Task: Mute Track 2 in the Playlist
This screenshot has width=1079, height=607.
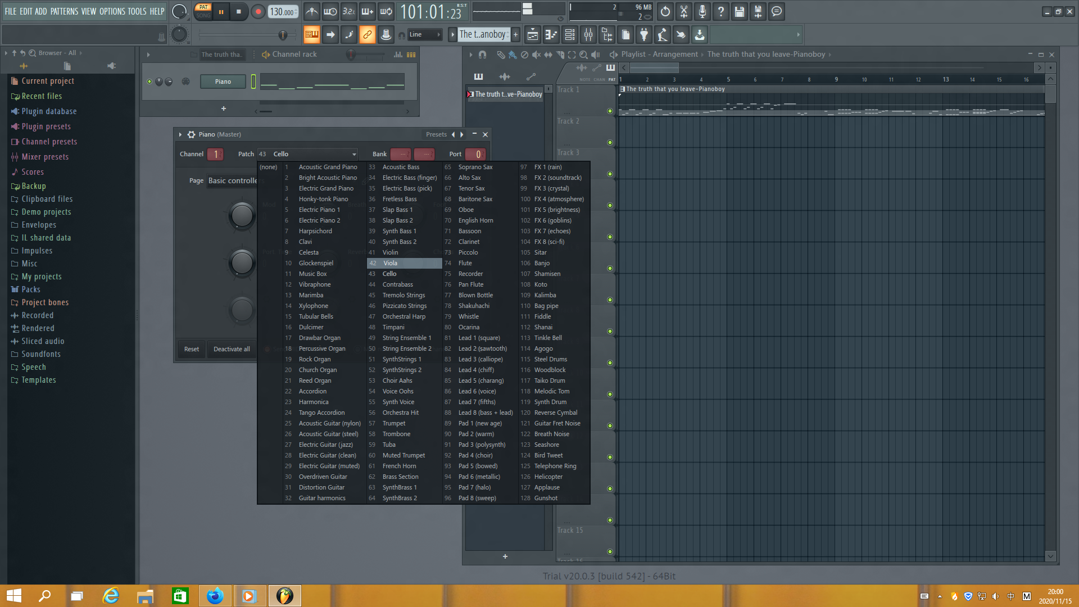Action: tap(610, 142)
